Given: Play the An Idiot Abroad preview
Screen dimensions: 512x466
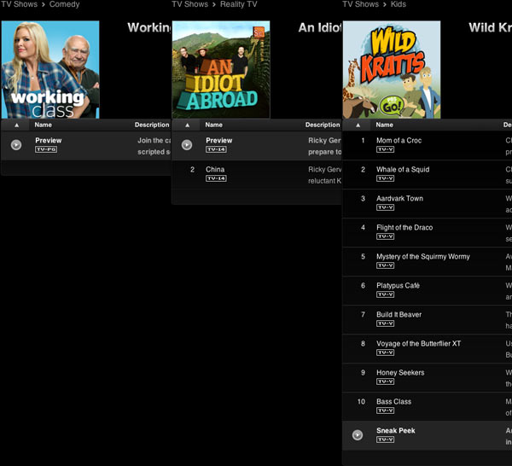Looking at the screenshot, I should [x=187, y=145].
